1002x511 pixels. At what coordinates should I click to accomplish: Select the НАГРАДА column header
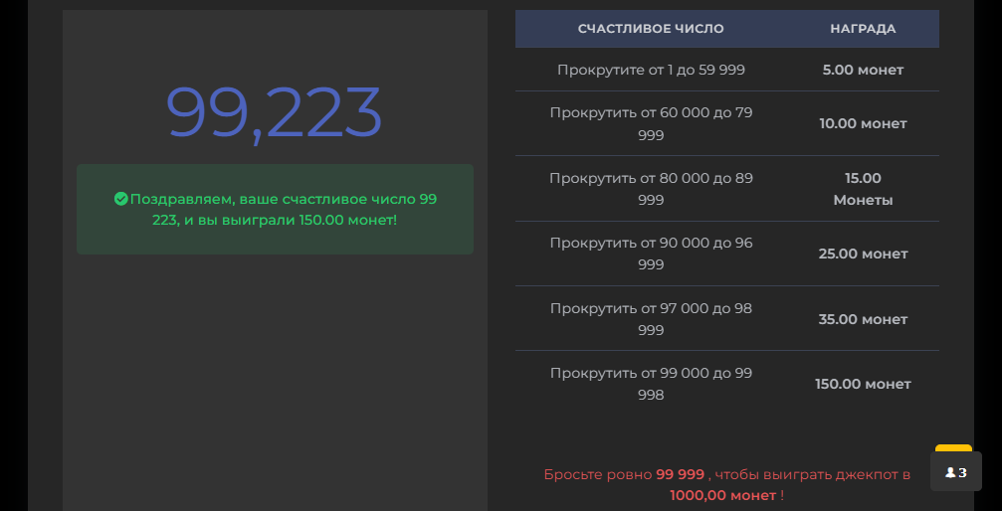[863, 29]
